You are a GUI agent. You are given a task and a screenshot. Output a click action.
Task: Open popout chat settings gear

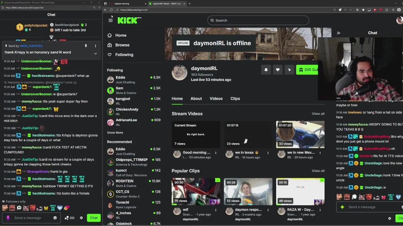coord(81,218)
